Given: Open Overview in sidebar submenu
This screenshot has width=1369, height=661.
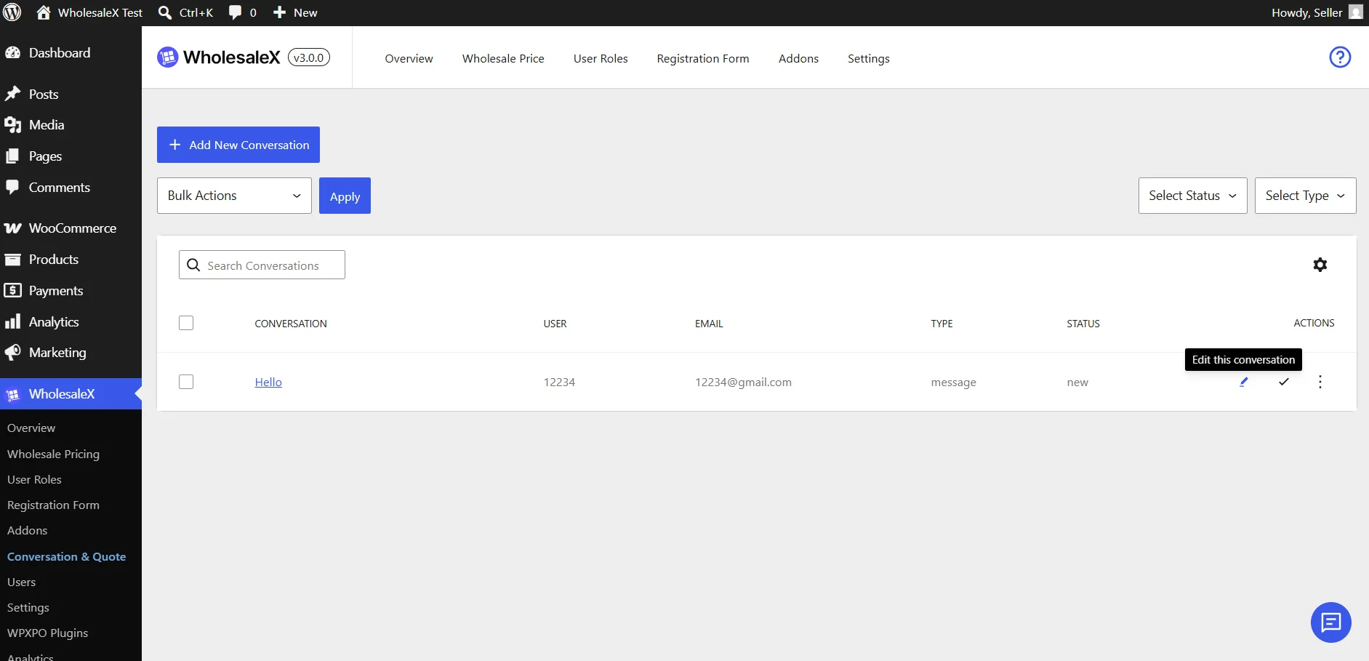Looking at the screenshot, I should (x=31, y=428).
